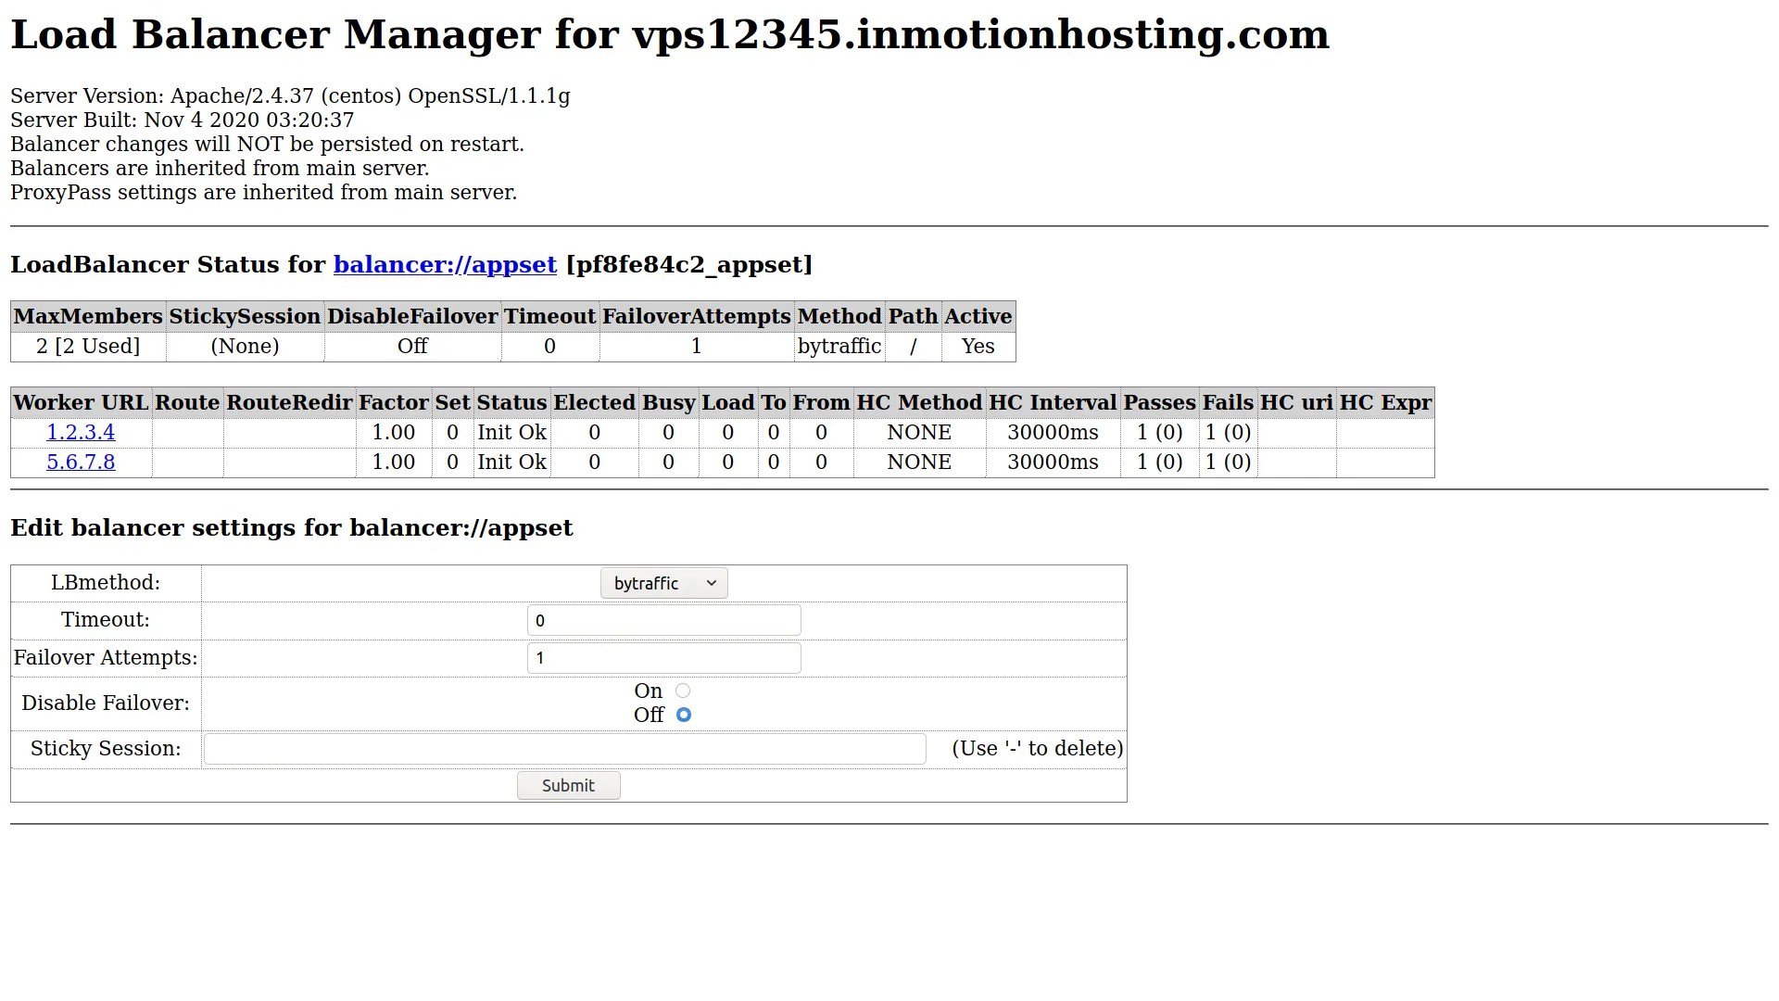Click the Edit balancer settings heading
1779x1001 pixels.
point(292,527)
